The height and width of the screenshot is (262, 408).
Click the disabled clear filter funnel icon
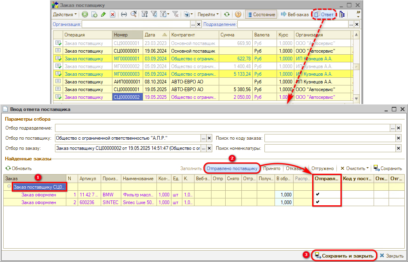pos(175,14)
